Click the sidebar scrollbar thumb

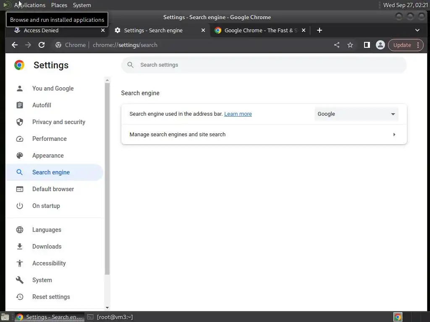tap(107, 179)
